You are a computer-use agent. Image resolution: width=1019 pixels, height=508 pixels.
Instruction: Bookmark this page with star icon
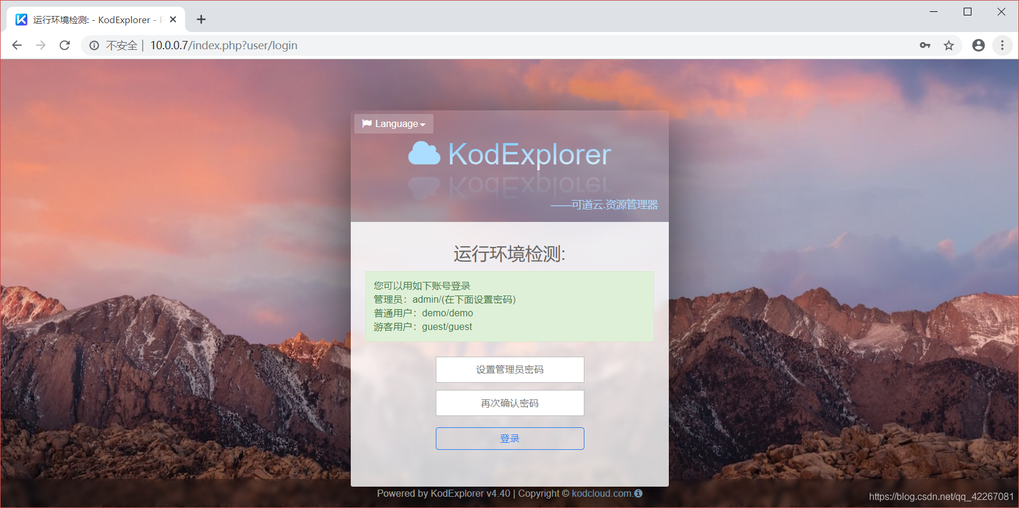click(x=949, y=45)
